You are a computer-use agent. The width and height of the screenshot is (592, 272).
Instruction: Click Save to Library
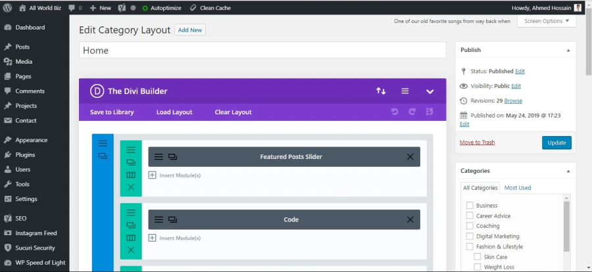(x=112, y=112)
